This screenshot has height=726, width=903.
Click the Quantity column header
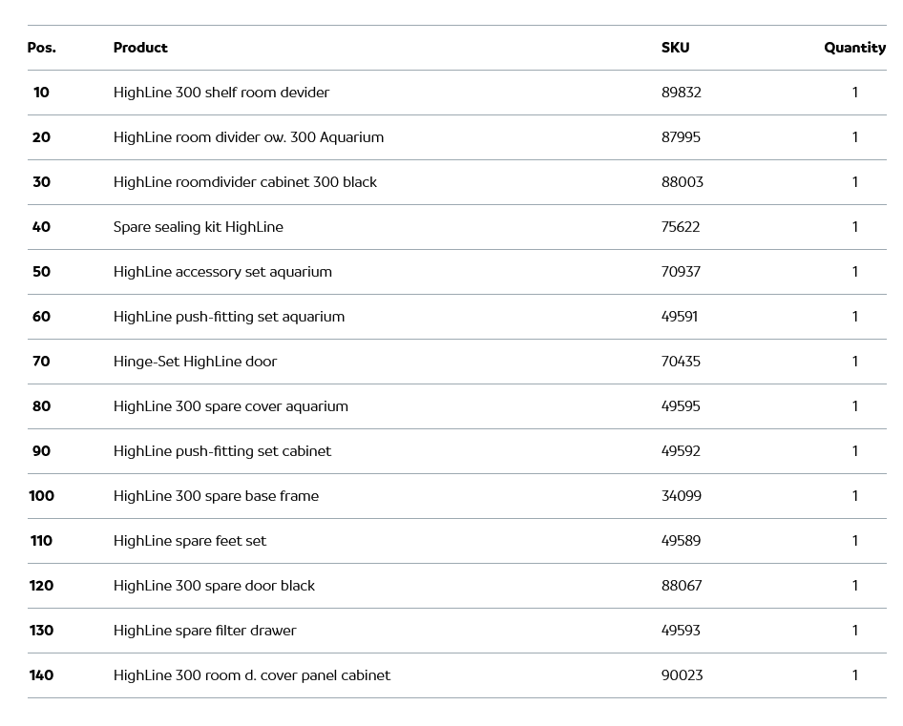[854, 48]
